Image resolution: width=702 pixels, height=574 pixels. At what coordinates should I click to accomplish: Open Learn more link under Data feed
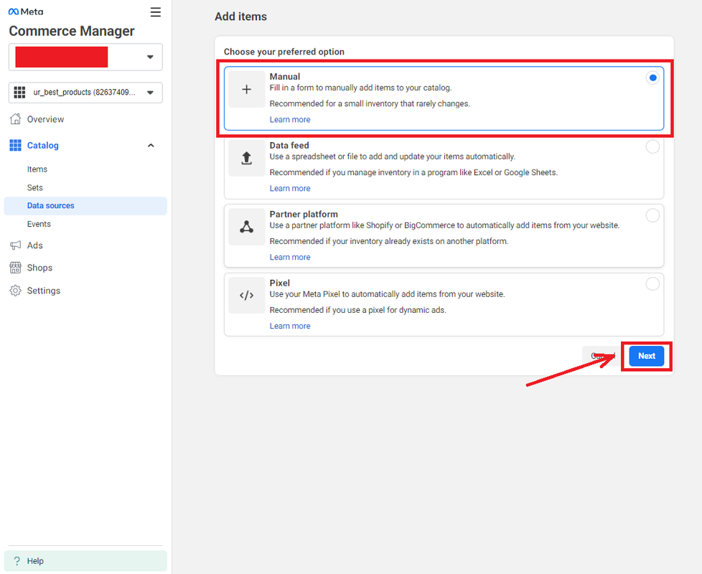(x=290, y=189)
